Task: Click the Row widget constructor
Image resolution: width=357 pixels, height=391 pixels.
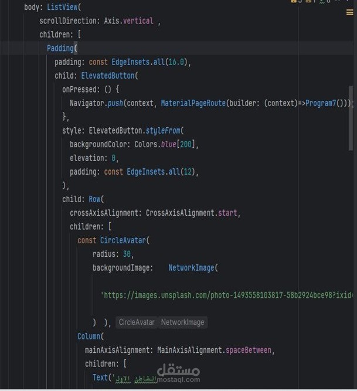Action: coord(94,199)
